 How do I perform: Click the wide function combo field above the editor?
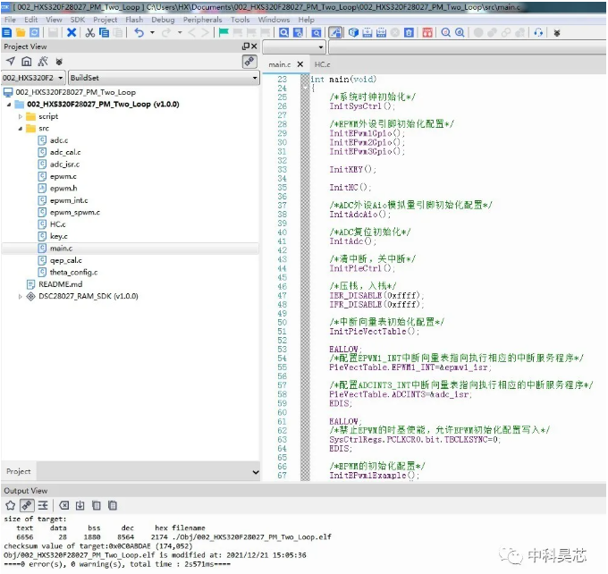click(467, 47)
